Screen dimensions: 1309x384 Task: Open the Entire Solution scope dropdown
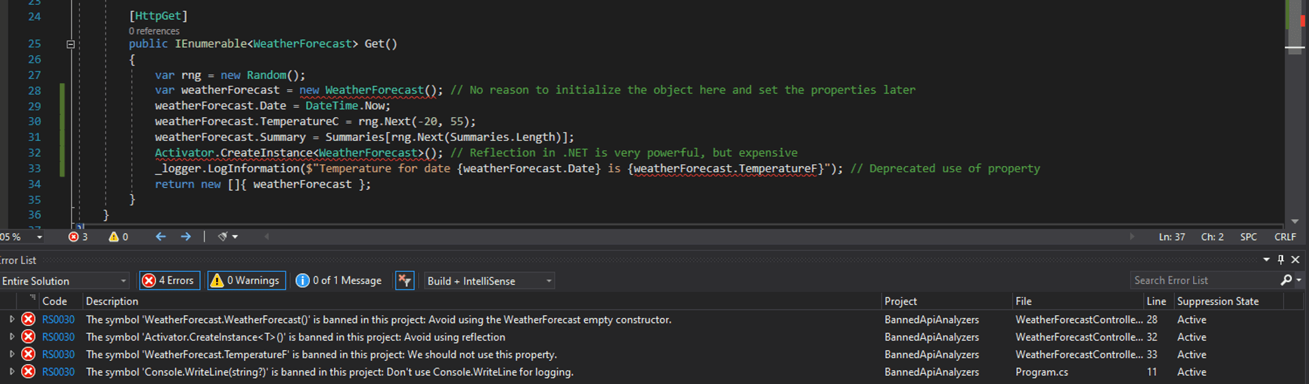click(64, 281)
